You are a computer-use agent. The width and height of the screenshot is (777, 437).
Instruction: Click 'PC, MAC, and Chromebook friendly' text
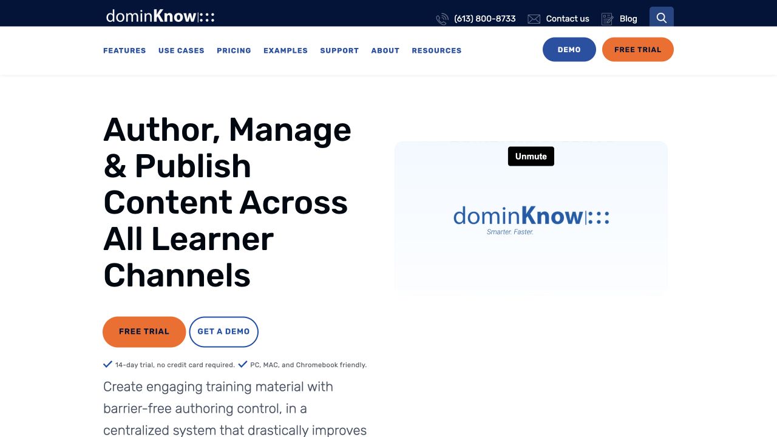(x=308, y=365)
